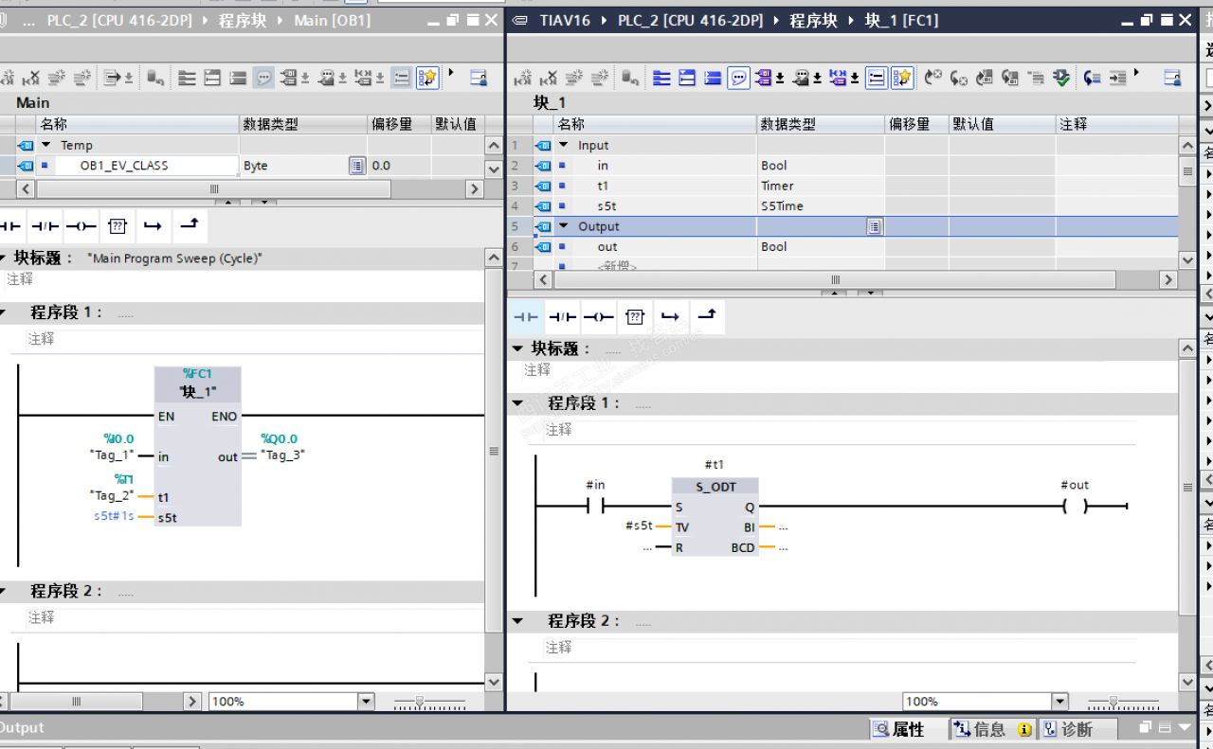Collapse the Output section in FC1 interface
Image resolution: width=1213 pixels, height=749 pixels.
point(563,226)
